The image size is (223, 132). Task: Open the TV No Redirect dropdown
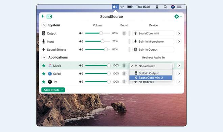point(153,82)
